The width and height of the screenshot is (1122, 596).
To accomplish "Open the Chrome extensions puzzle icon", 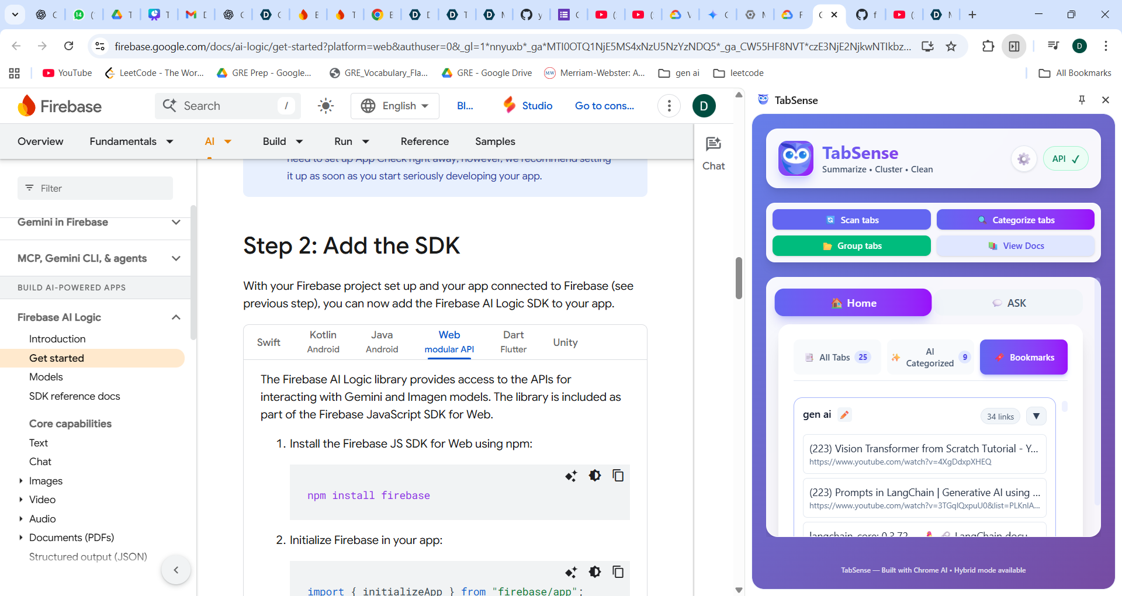I will (988, 46).
